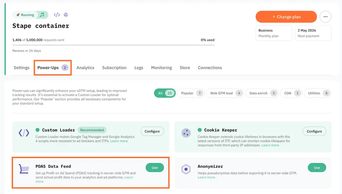This screenshot has height=194, width=342.
Task: Go to the Monitoring tab
Action: coord(161,68)
